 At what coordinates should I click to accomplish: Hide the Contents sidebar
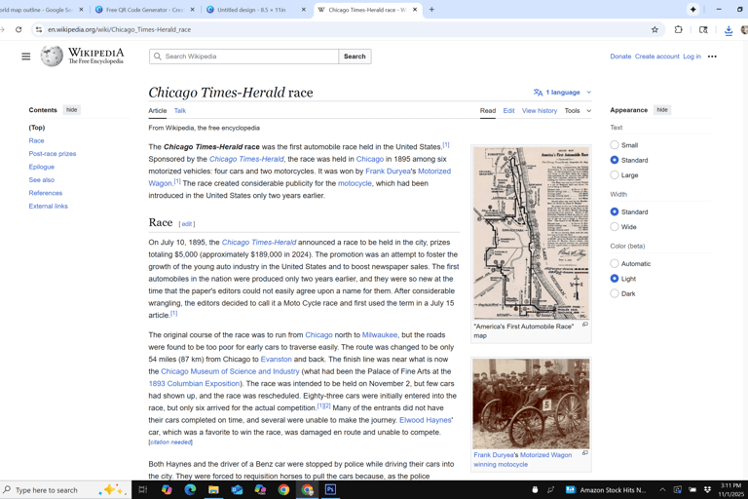pyautogui.click(x=71, y=110)
